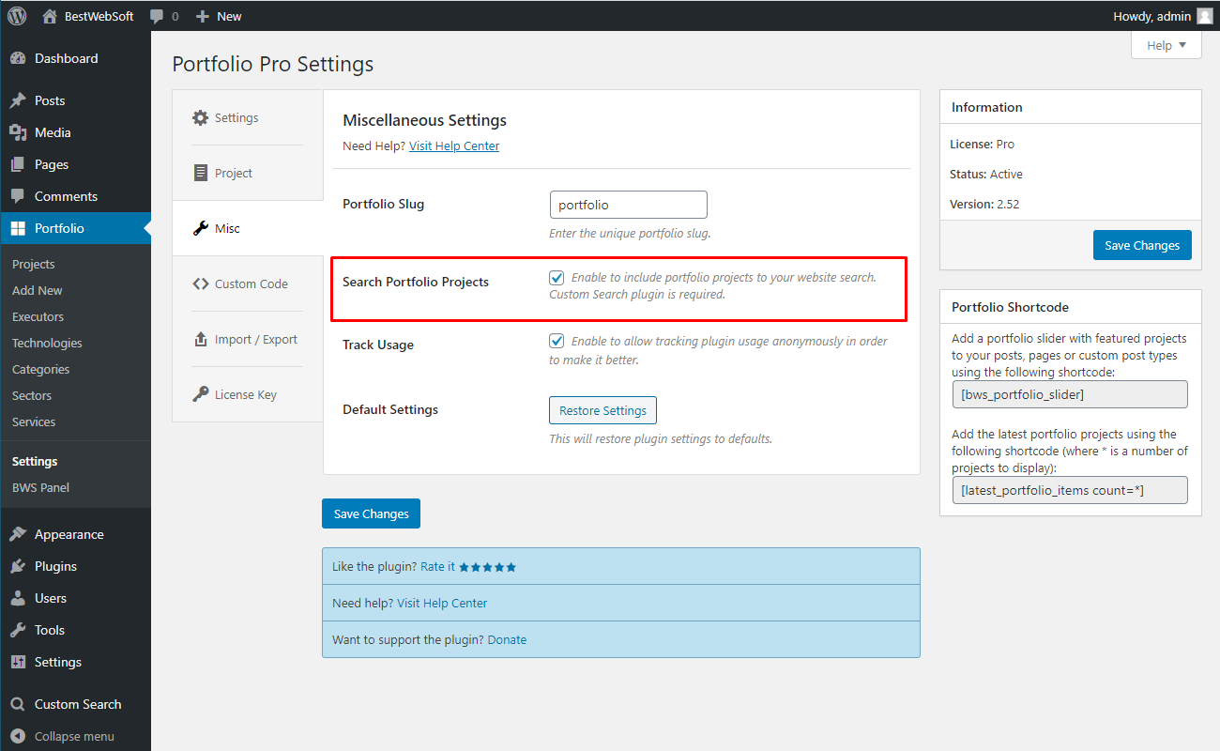Click the Project tab document icon

click(x=200, y=173)
